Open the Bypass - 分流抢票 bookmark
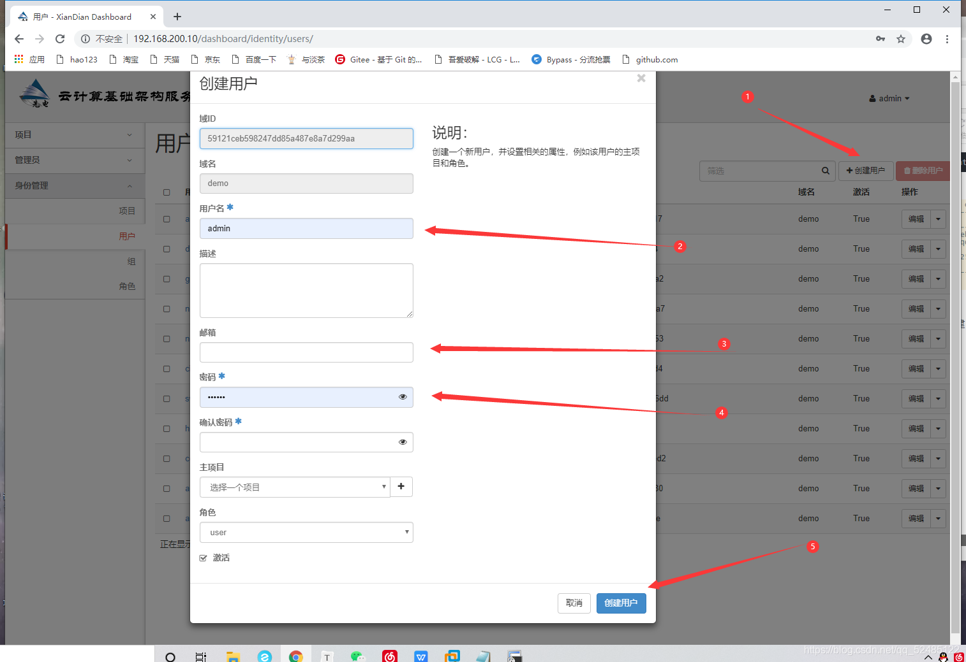This screenshot has height=662, width=966. pos(571,59)
